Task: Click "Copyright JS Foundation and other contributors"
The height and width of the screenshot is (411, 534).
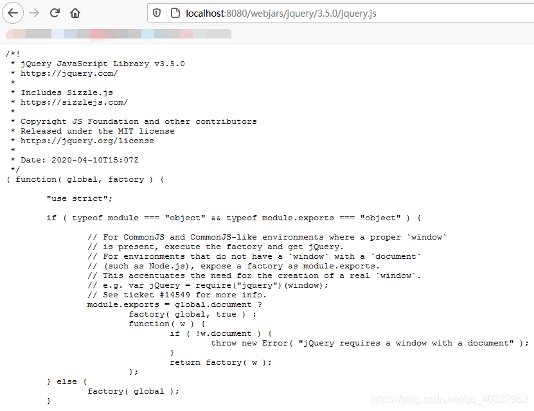Action: 139,121
